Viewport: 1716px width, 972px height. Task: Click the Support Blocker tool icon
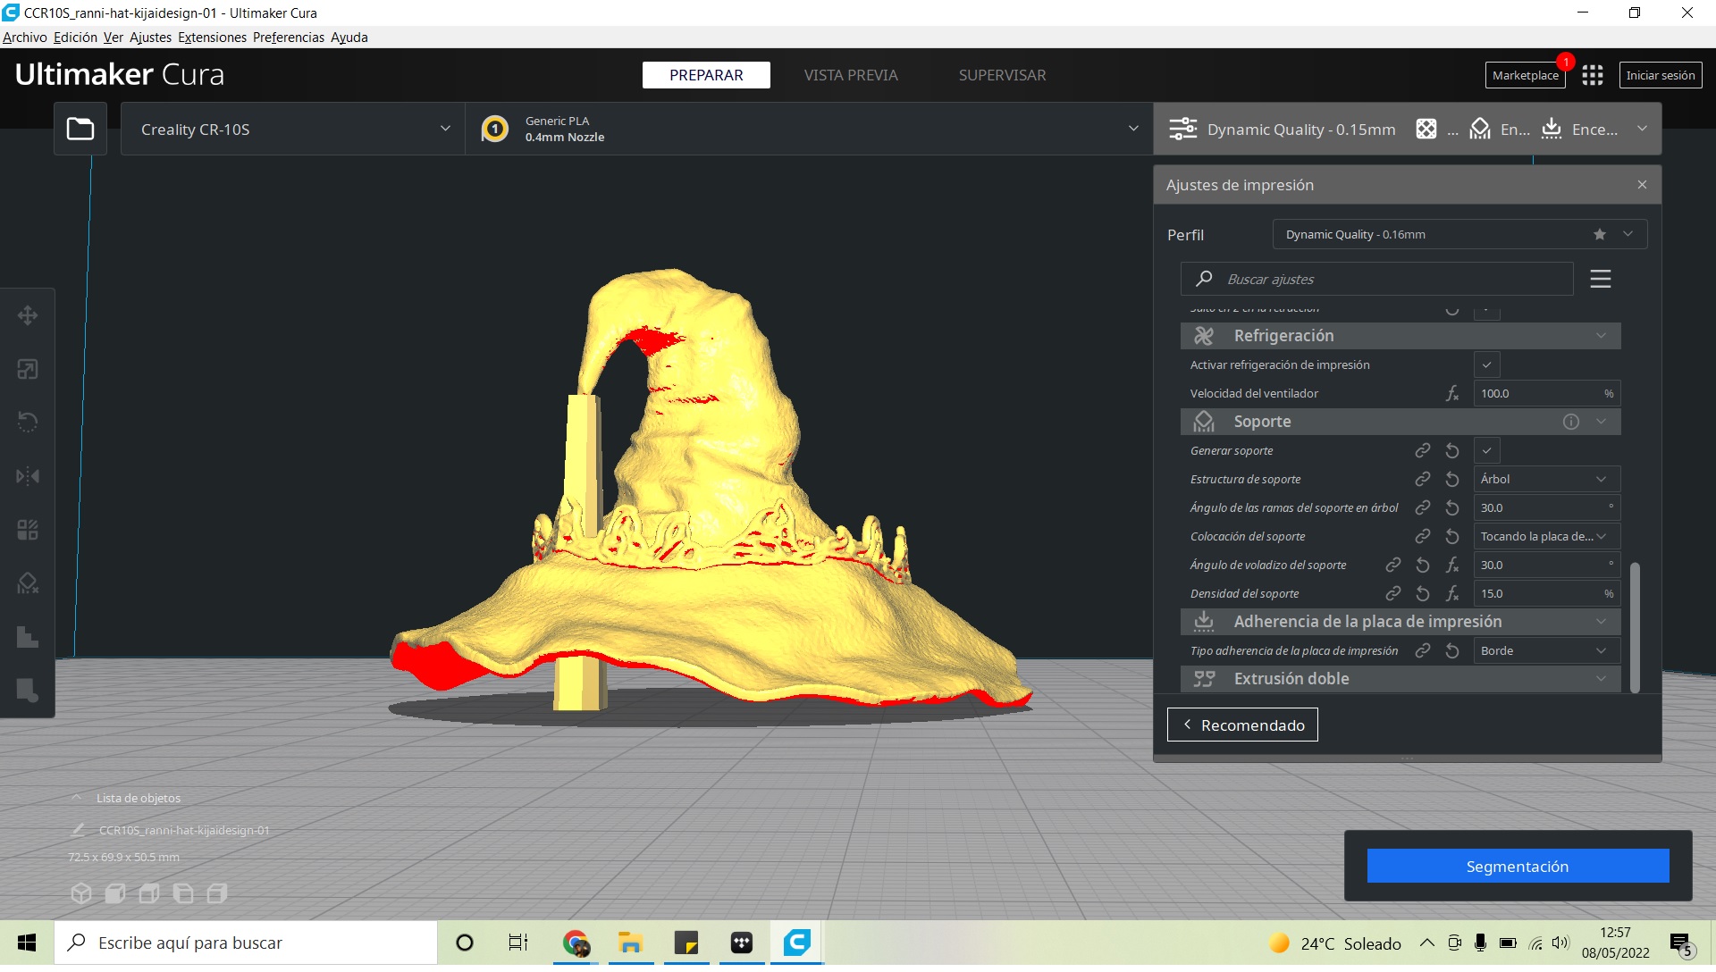[28, 583]
